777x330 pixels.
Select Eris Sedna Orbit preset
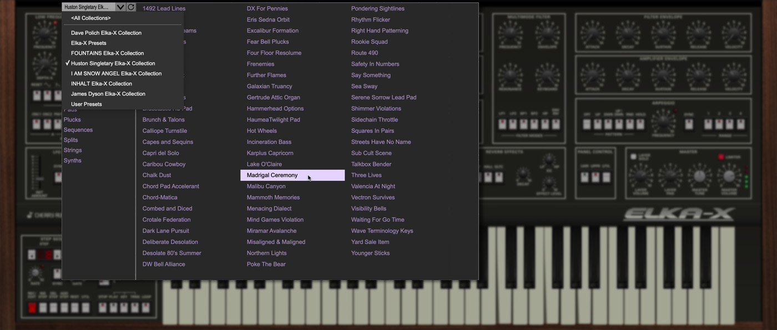click(268, 19)
